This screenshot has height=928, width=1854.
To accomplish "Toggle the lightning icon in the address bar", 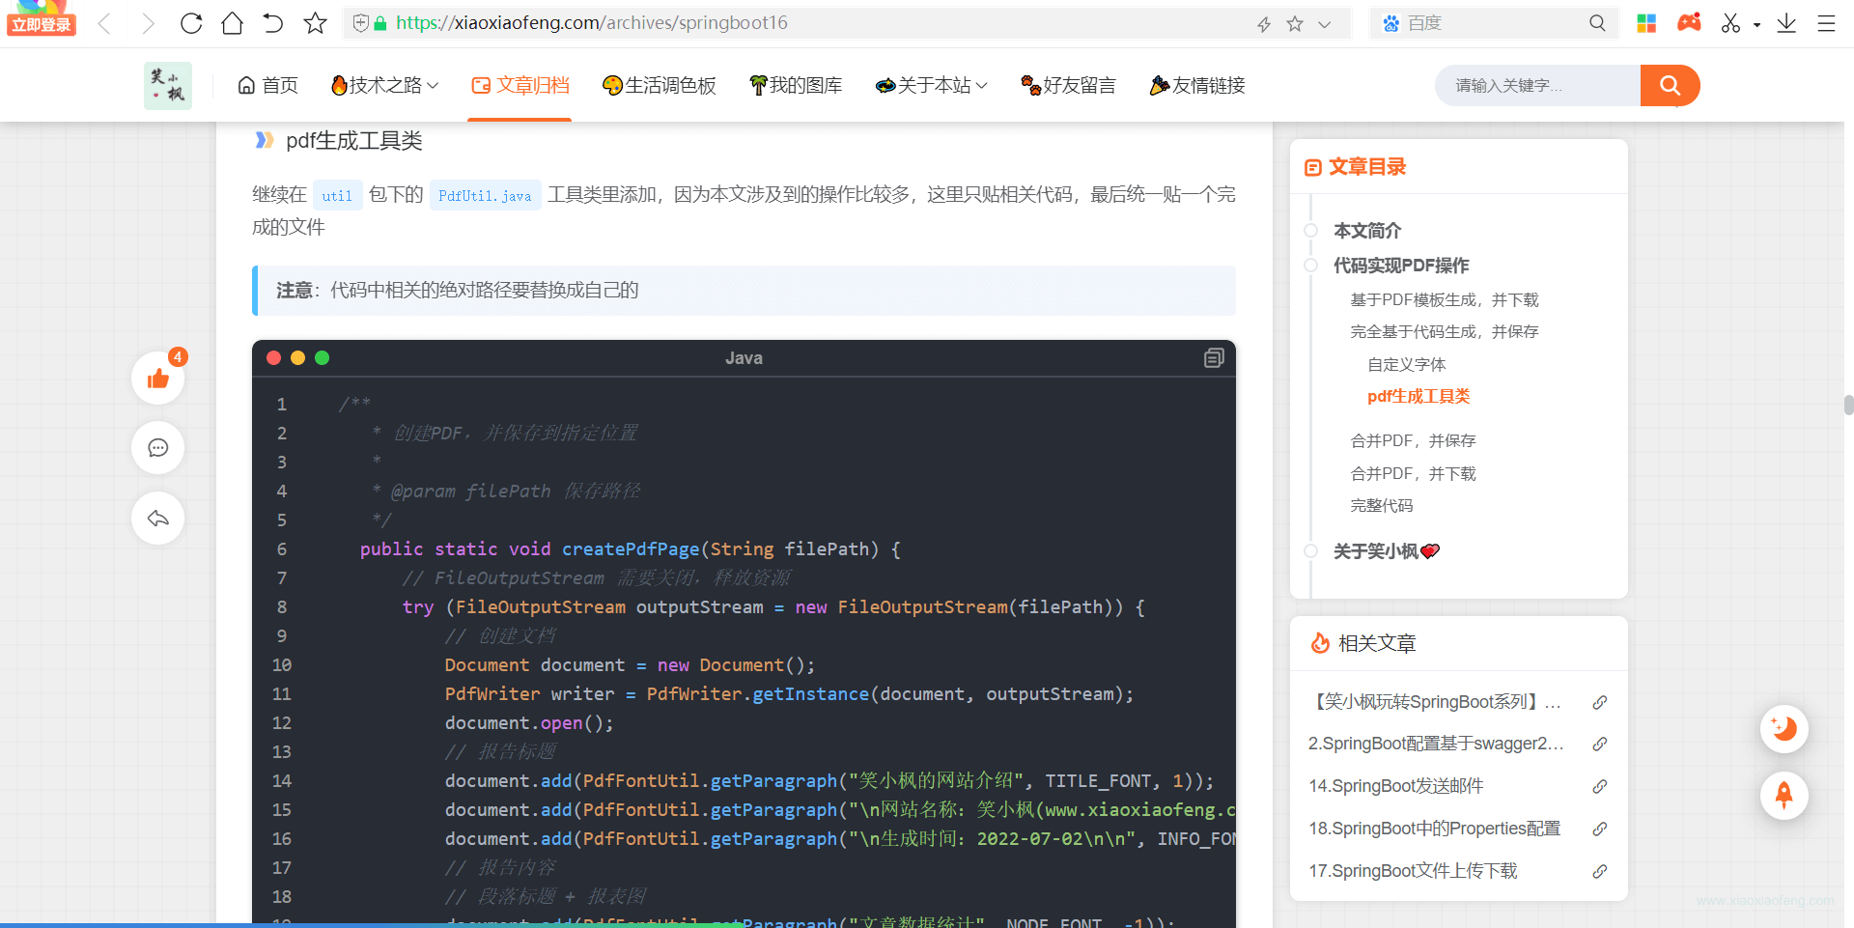I will tap(1264, 23).
